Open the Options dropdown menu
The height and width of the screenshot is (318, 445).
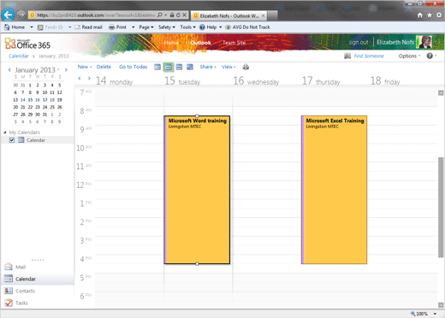point(409,56)
